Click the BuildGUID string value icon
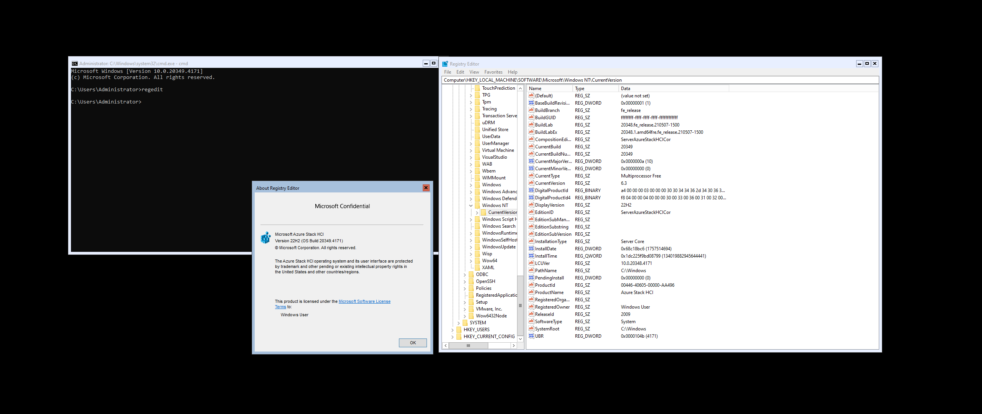This screenshot has height=414, width=982. tap(531, 118)
